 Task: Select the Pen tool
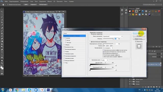click(2, 50)
